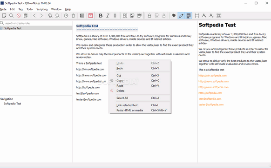Go back in note history arrow

[34, 16]
